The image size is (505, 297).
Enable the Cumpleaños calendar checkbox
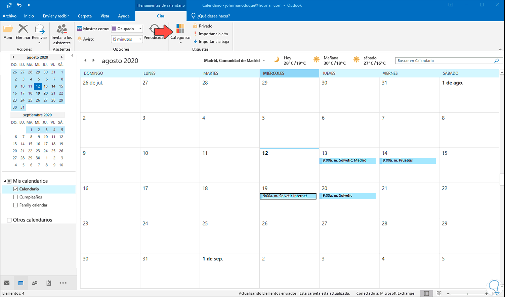[x=15, y=197]
